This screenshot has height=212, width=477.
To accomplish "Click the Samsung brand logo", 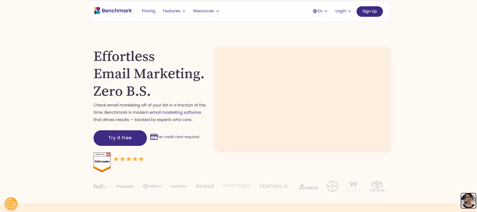I will point(179,186).
